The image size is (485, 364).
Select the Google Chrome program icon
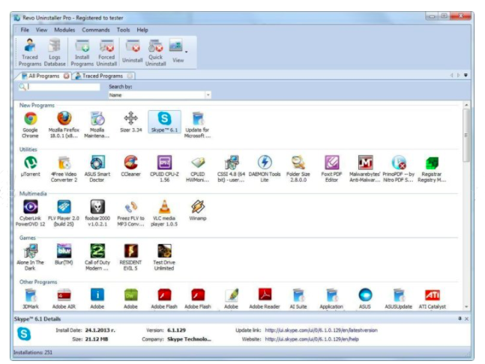pyautogui.click(x=30, y=123)
